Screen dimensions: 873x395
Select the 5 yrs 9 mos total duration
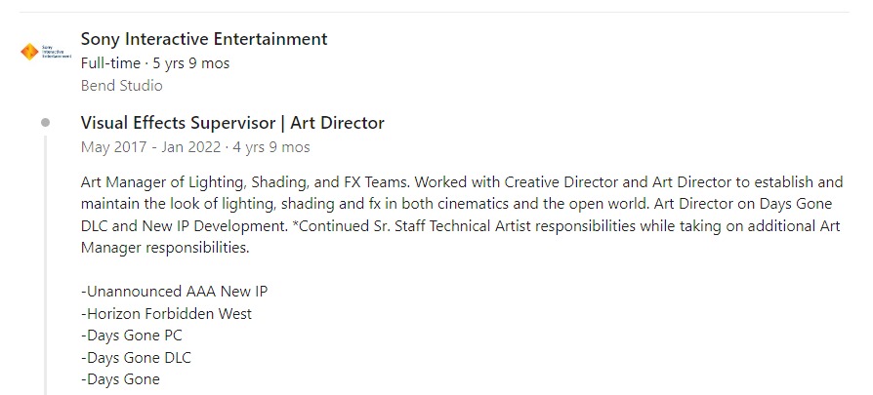(191, 63)
